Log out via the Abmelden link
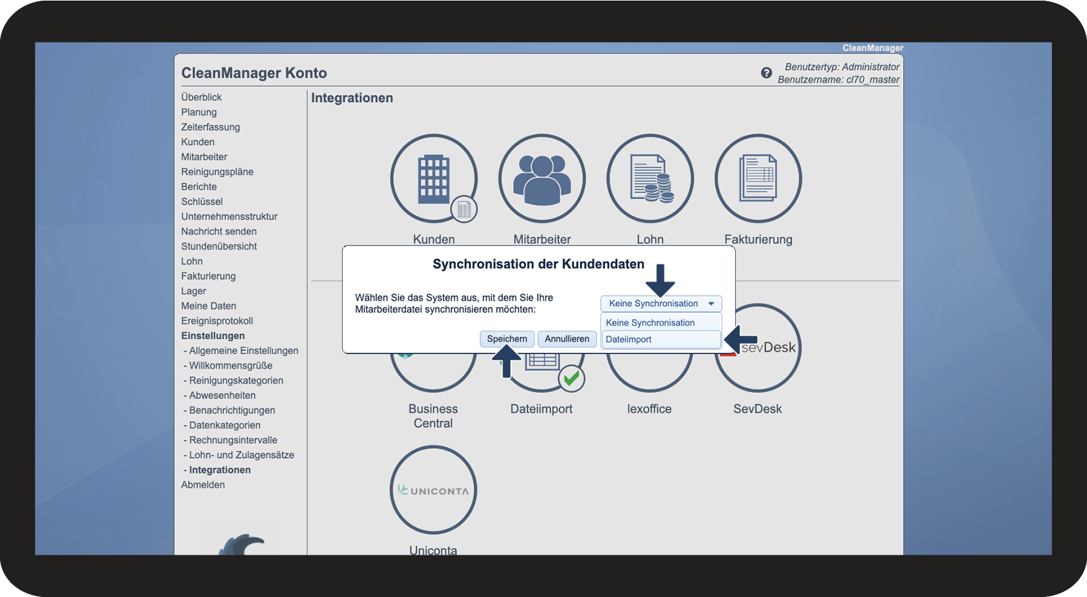The height and width of the screenshot is (597, 1087). coord(203,485)
